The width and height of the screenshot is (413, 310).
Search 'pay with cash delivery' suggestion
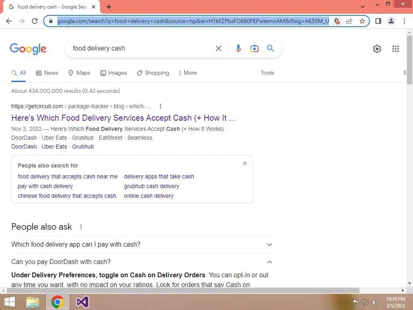45,186
